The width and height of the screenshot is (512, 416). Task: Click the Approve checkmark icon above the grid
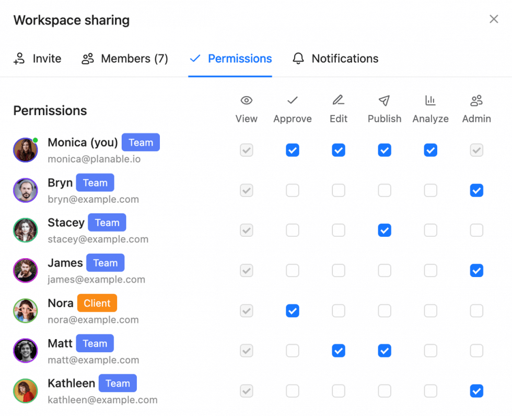(292, 100)
